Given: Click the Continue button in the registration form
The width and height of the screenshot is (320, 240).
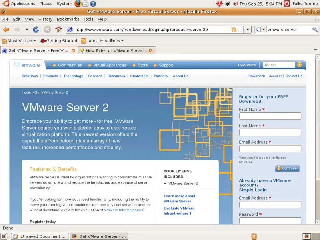Looking at the screenshot, I should pyautogui.click(x=287, y=168).
